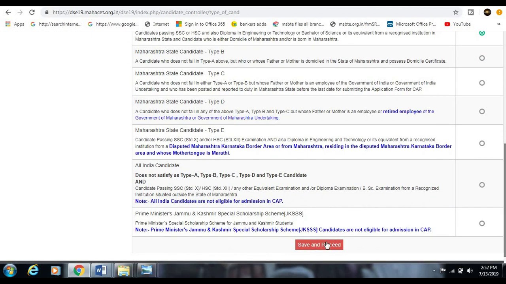
Task: Select the JKSSS scheme radio button
Action: (482, 223)
